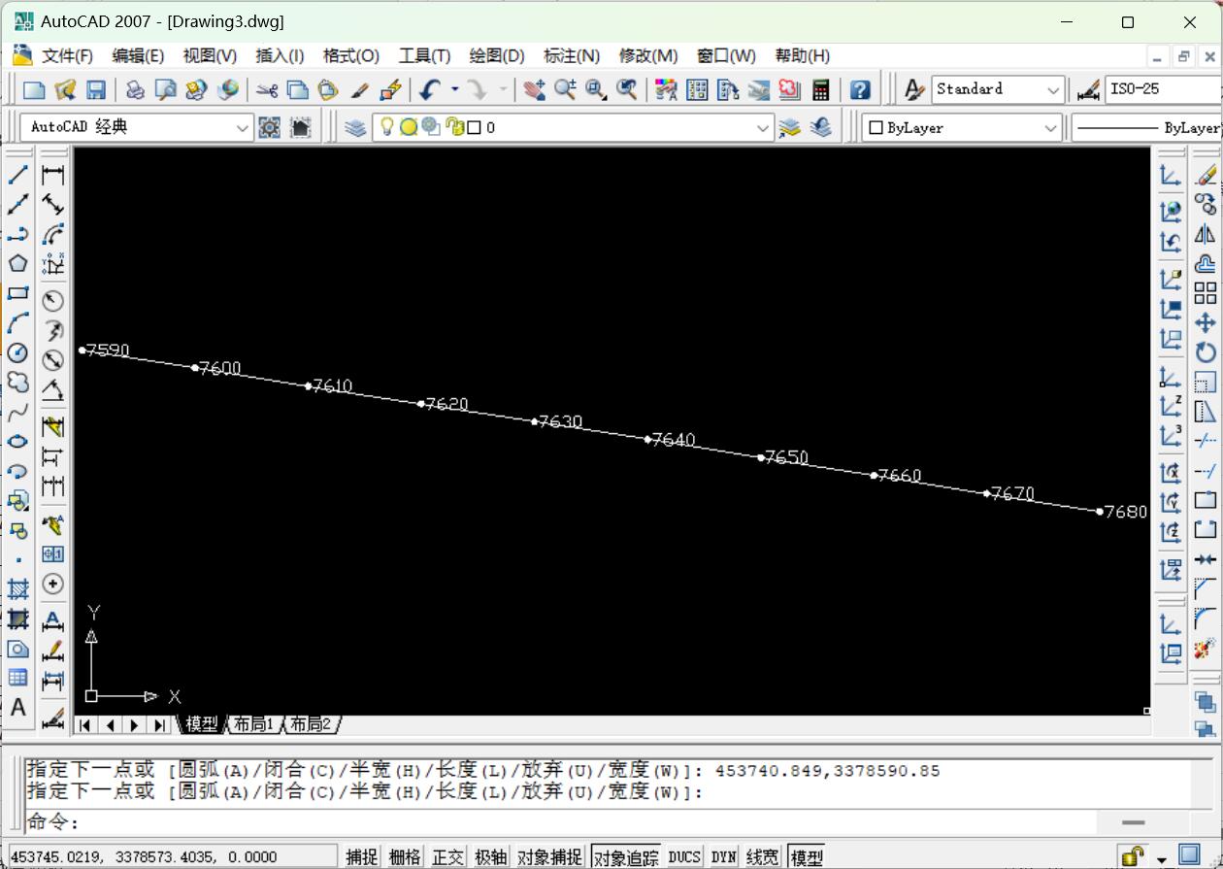
Task: Click the Zoom realtime icon
Action: pos(565,90)
